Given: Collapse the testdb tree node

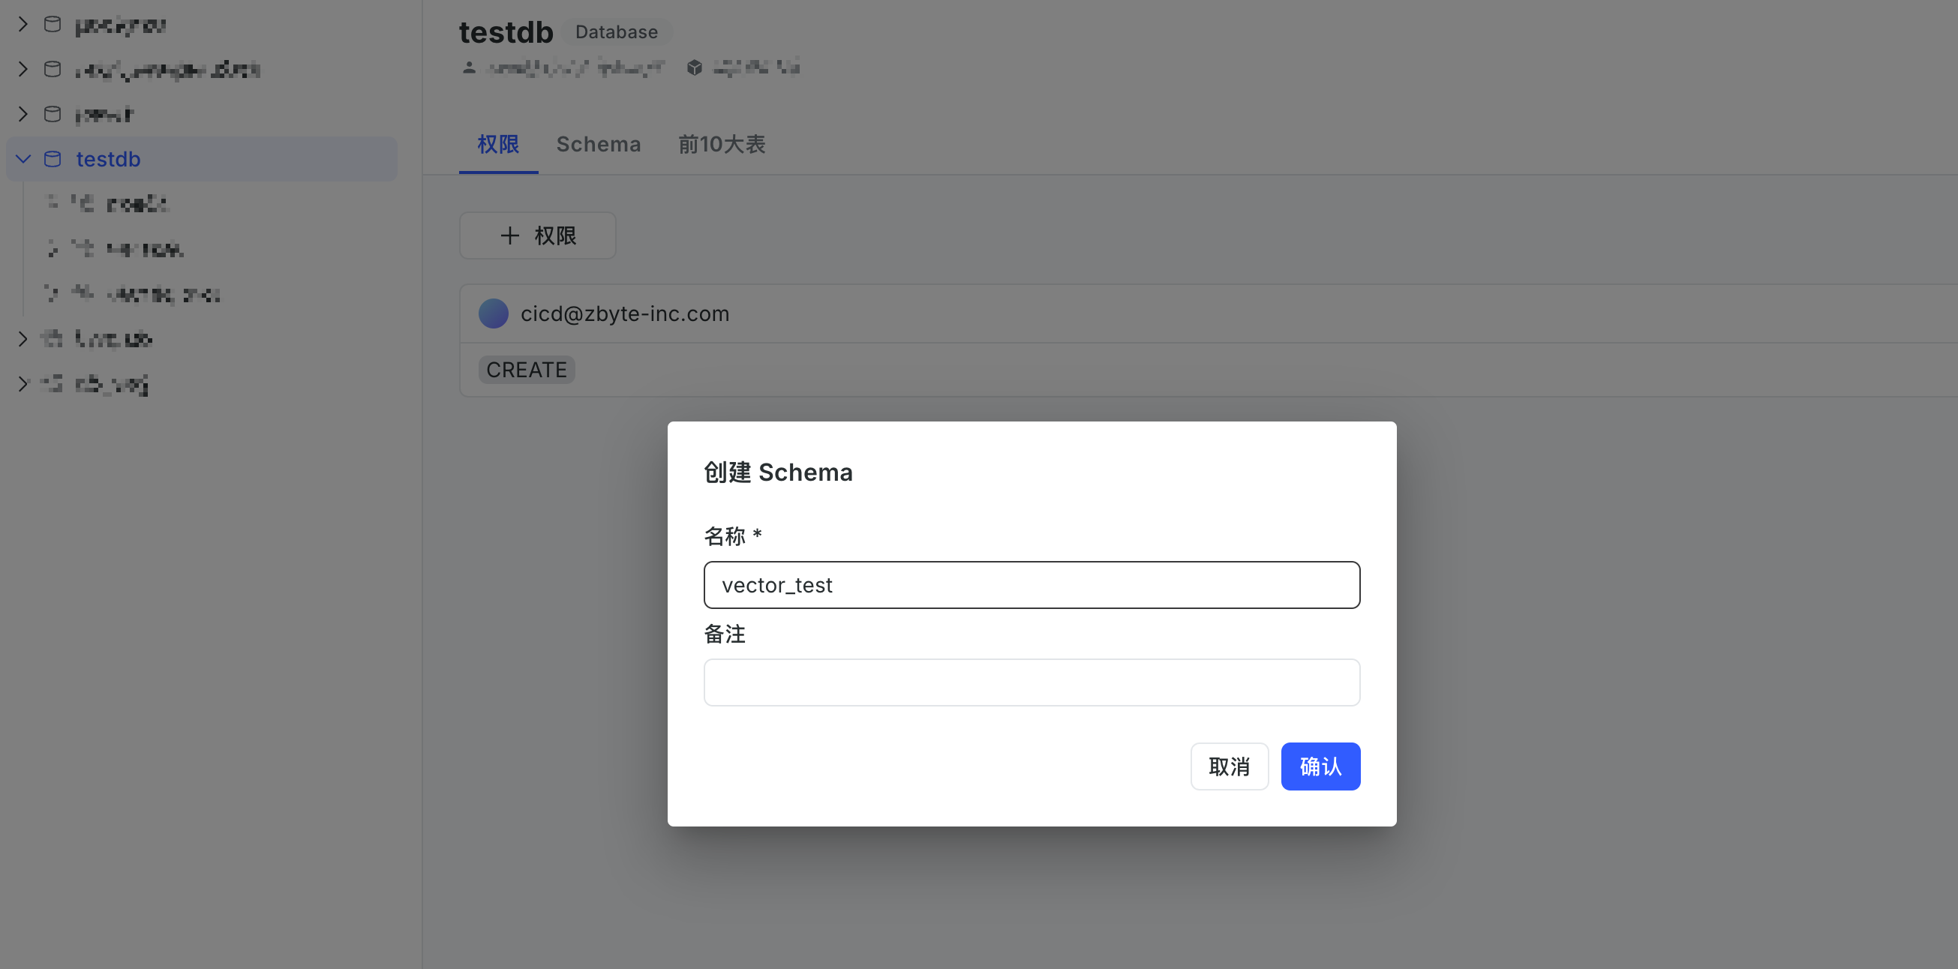Looking at the screenshot, I should click(23, 159).
